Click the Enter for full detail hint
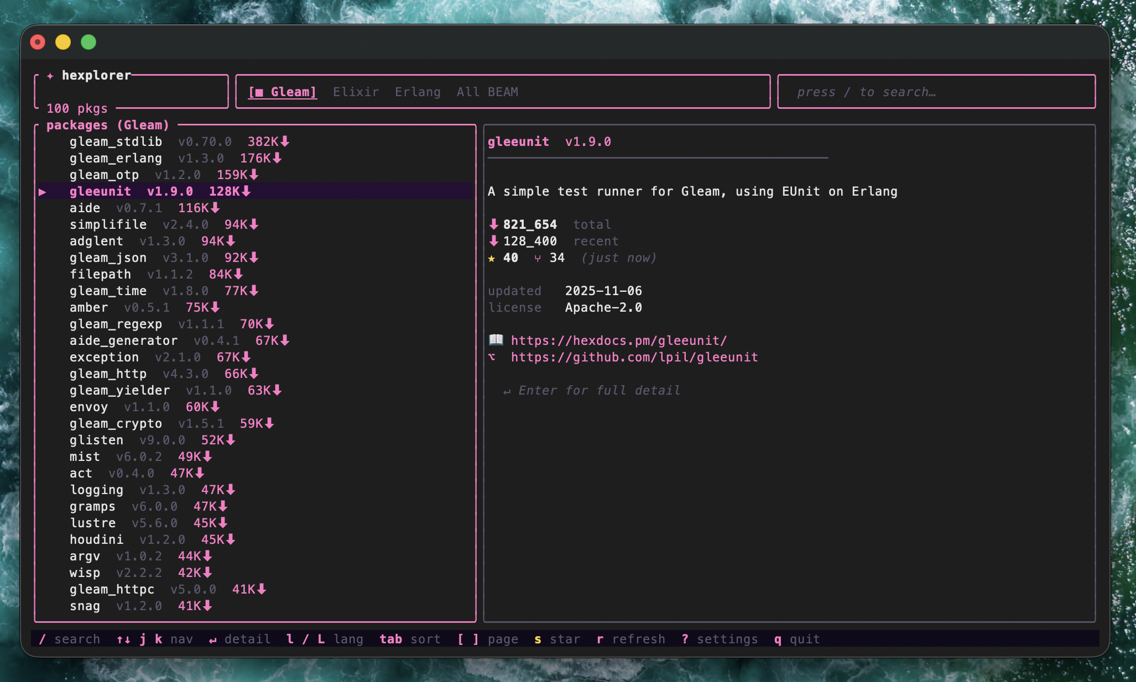This screenshot has width=1136, height=682. [592, 390]
